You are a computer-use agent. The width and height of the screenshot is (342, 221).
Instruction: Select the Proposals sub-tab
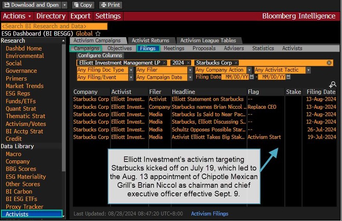[204, 48]
